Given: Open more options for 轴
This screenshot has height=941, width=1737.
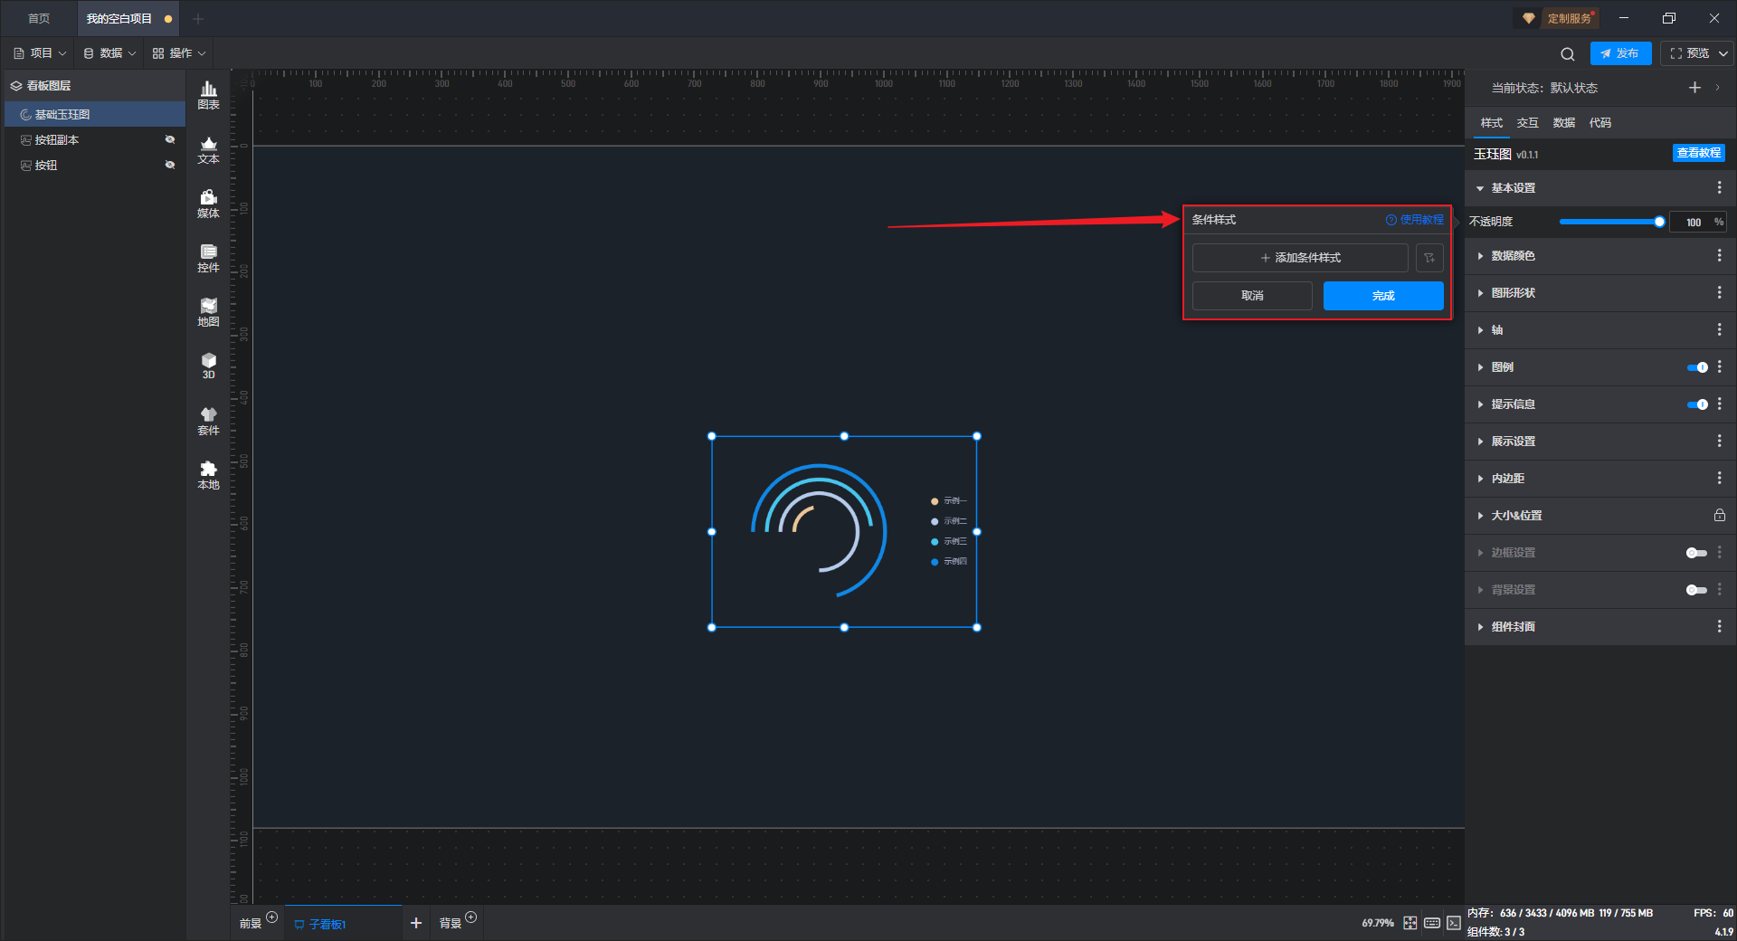Looking at the screenshot, I should point(1719,330).
